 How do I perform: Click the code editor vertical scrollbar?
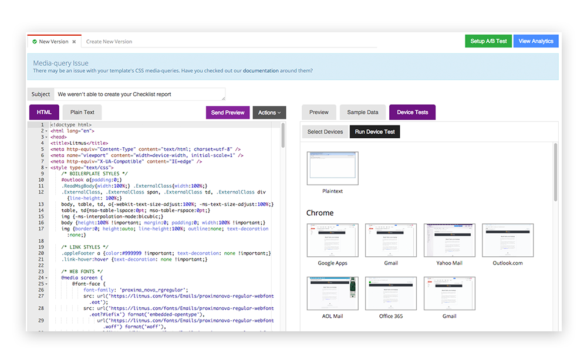(283, 135)
